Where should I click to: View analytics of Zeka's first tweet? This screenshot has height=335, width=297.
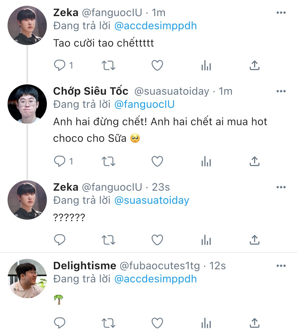click(206, 65)
